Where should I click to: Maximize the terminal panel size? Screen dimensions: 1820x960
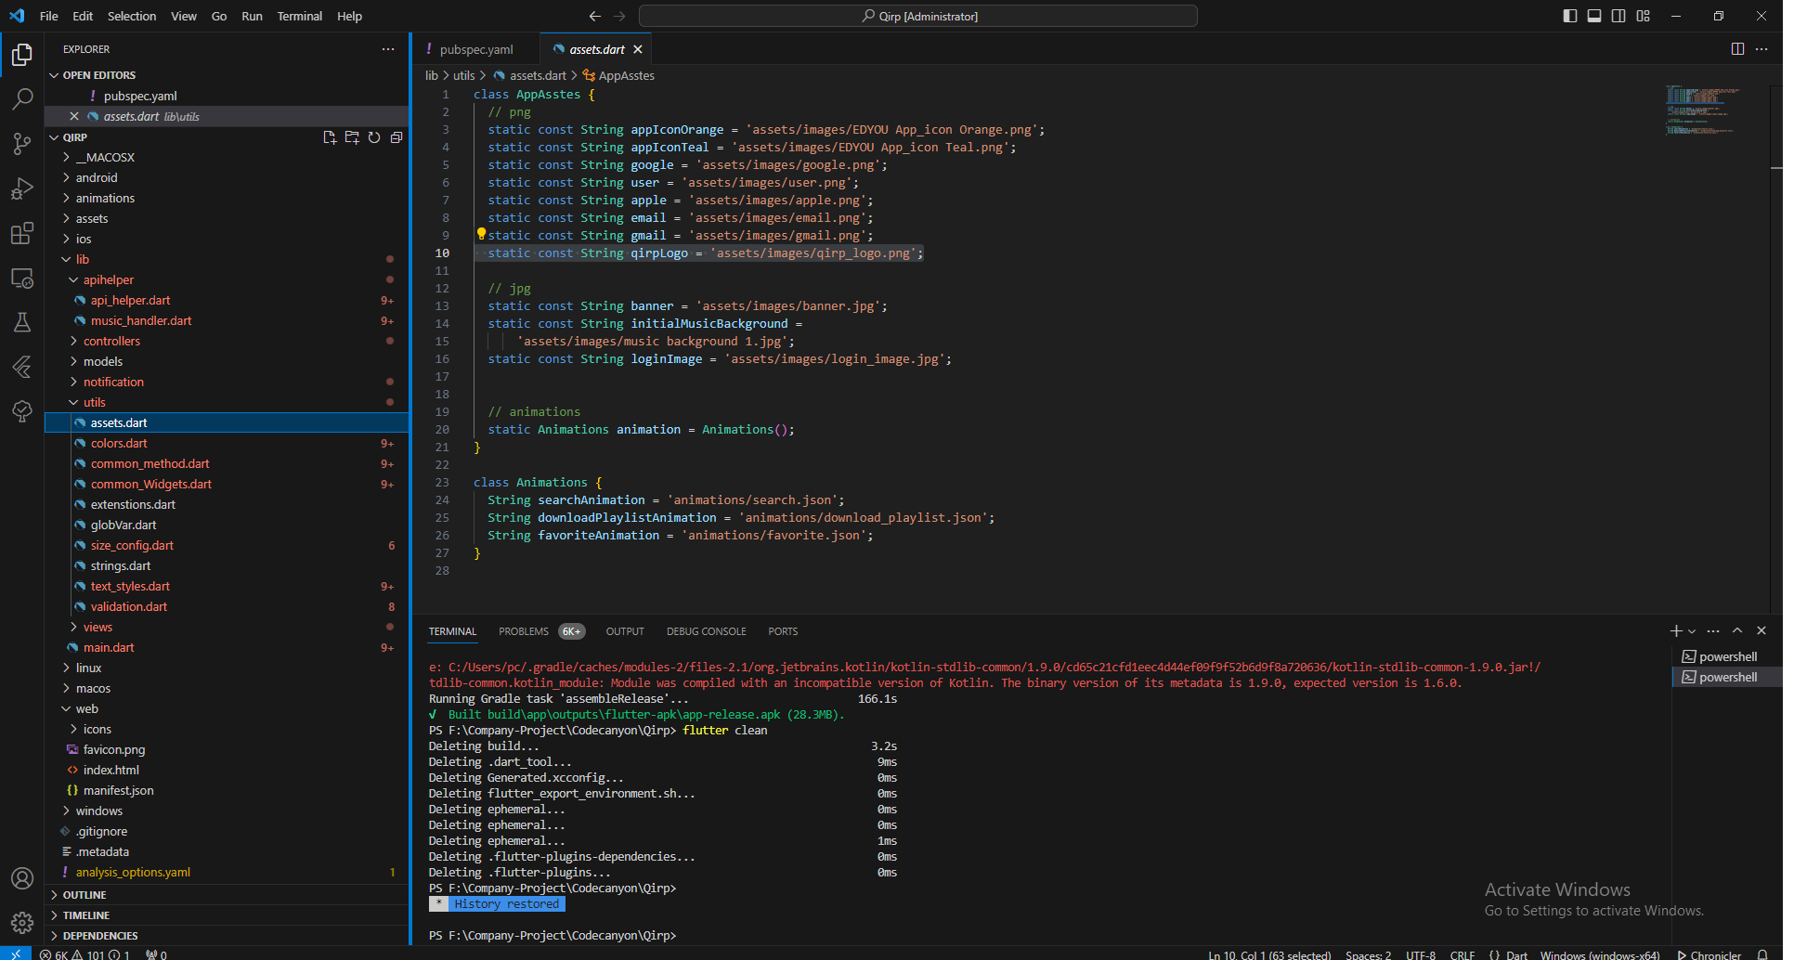(1737, 630)
